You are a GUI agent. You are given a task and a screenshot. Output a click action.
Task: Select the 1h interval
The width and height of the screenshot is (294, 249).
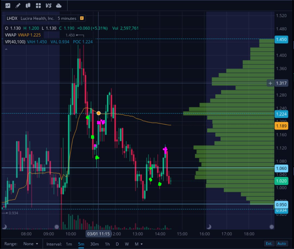point(107,244)
